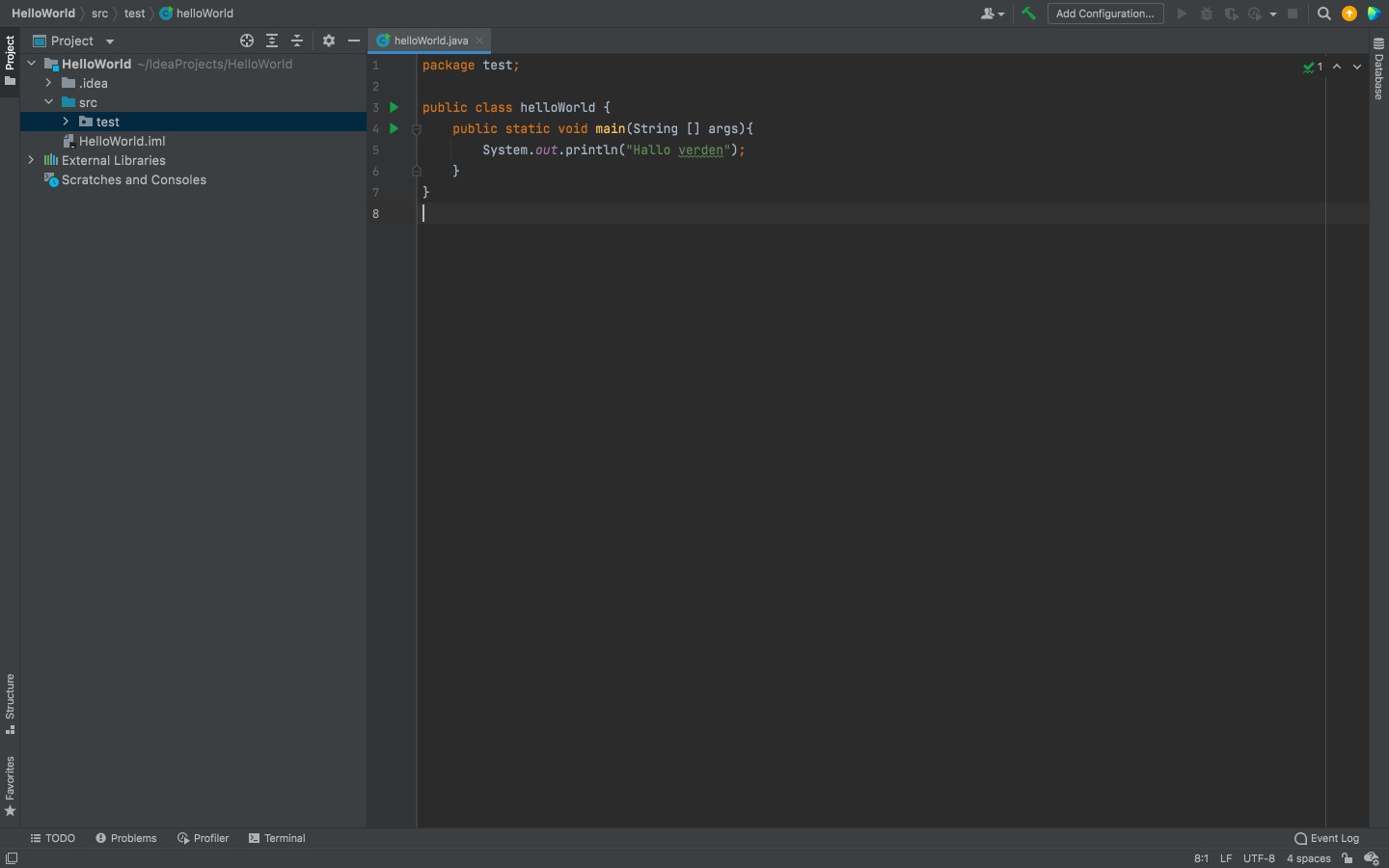The width and height of the screenshot is (1389, 868).
Task: Toggle read-only lock icon in status bar
Action: tap(1348, 858)
